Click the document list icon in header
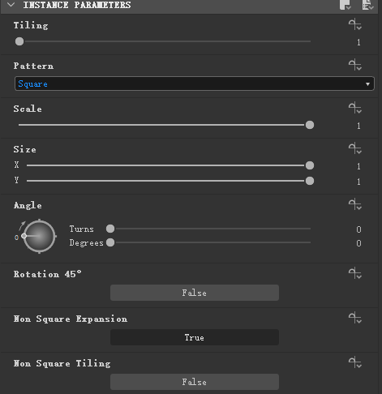Viewport: 382px width, 394px height. click(367, 5)
